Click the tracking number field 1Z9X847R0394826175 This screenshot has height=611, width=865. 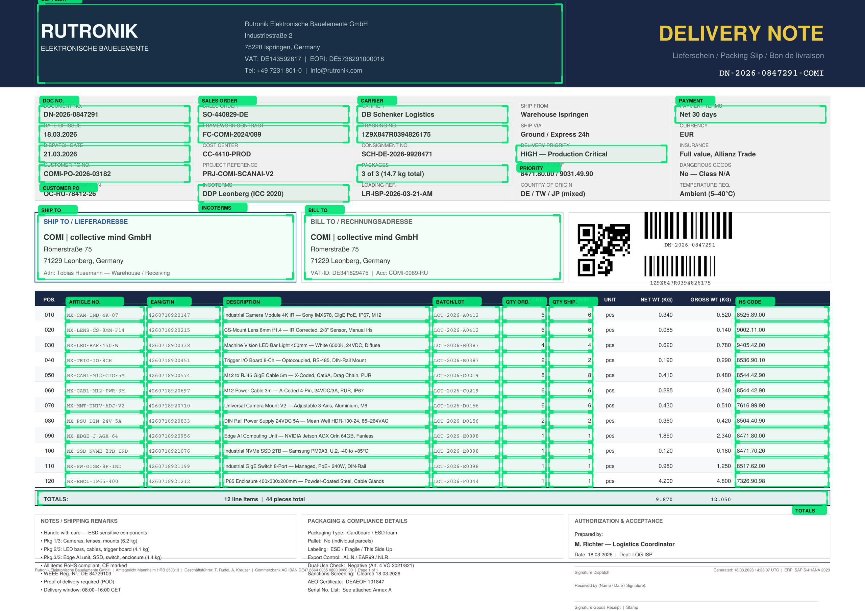tap(432, 134)
